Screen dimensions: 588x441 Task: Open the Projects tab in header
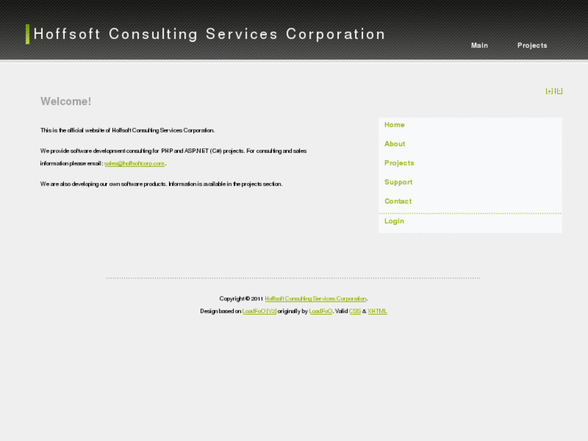[x=532, y=45]
